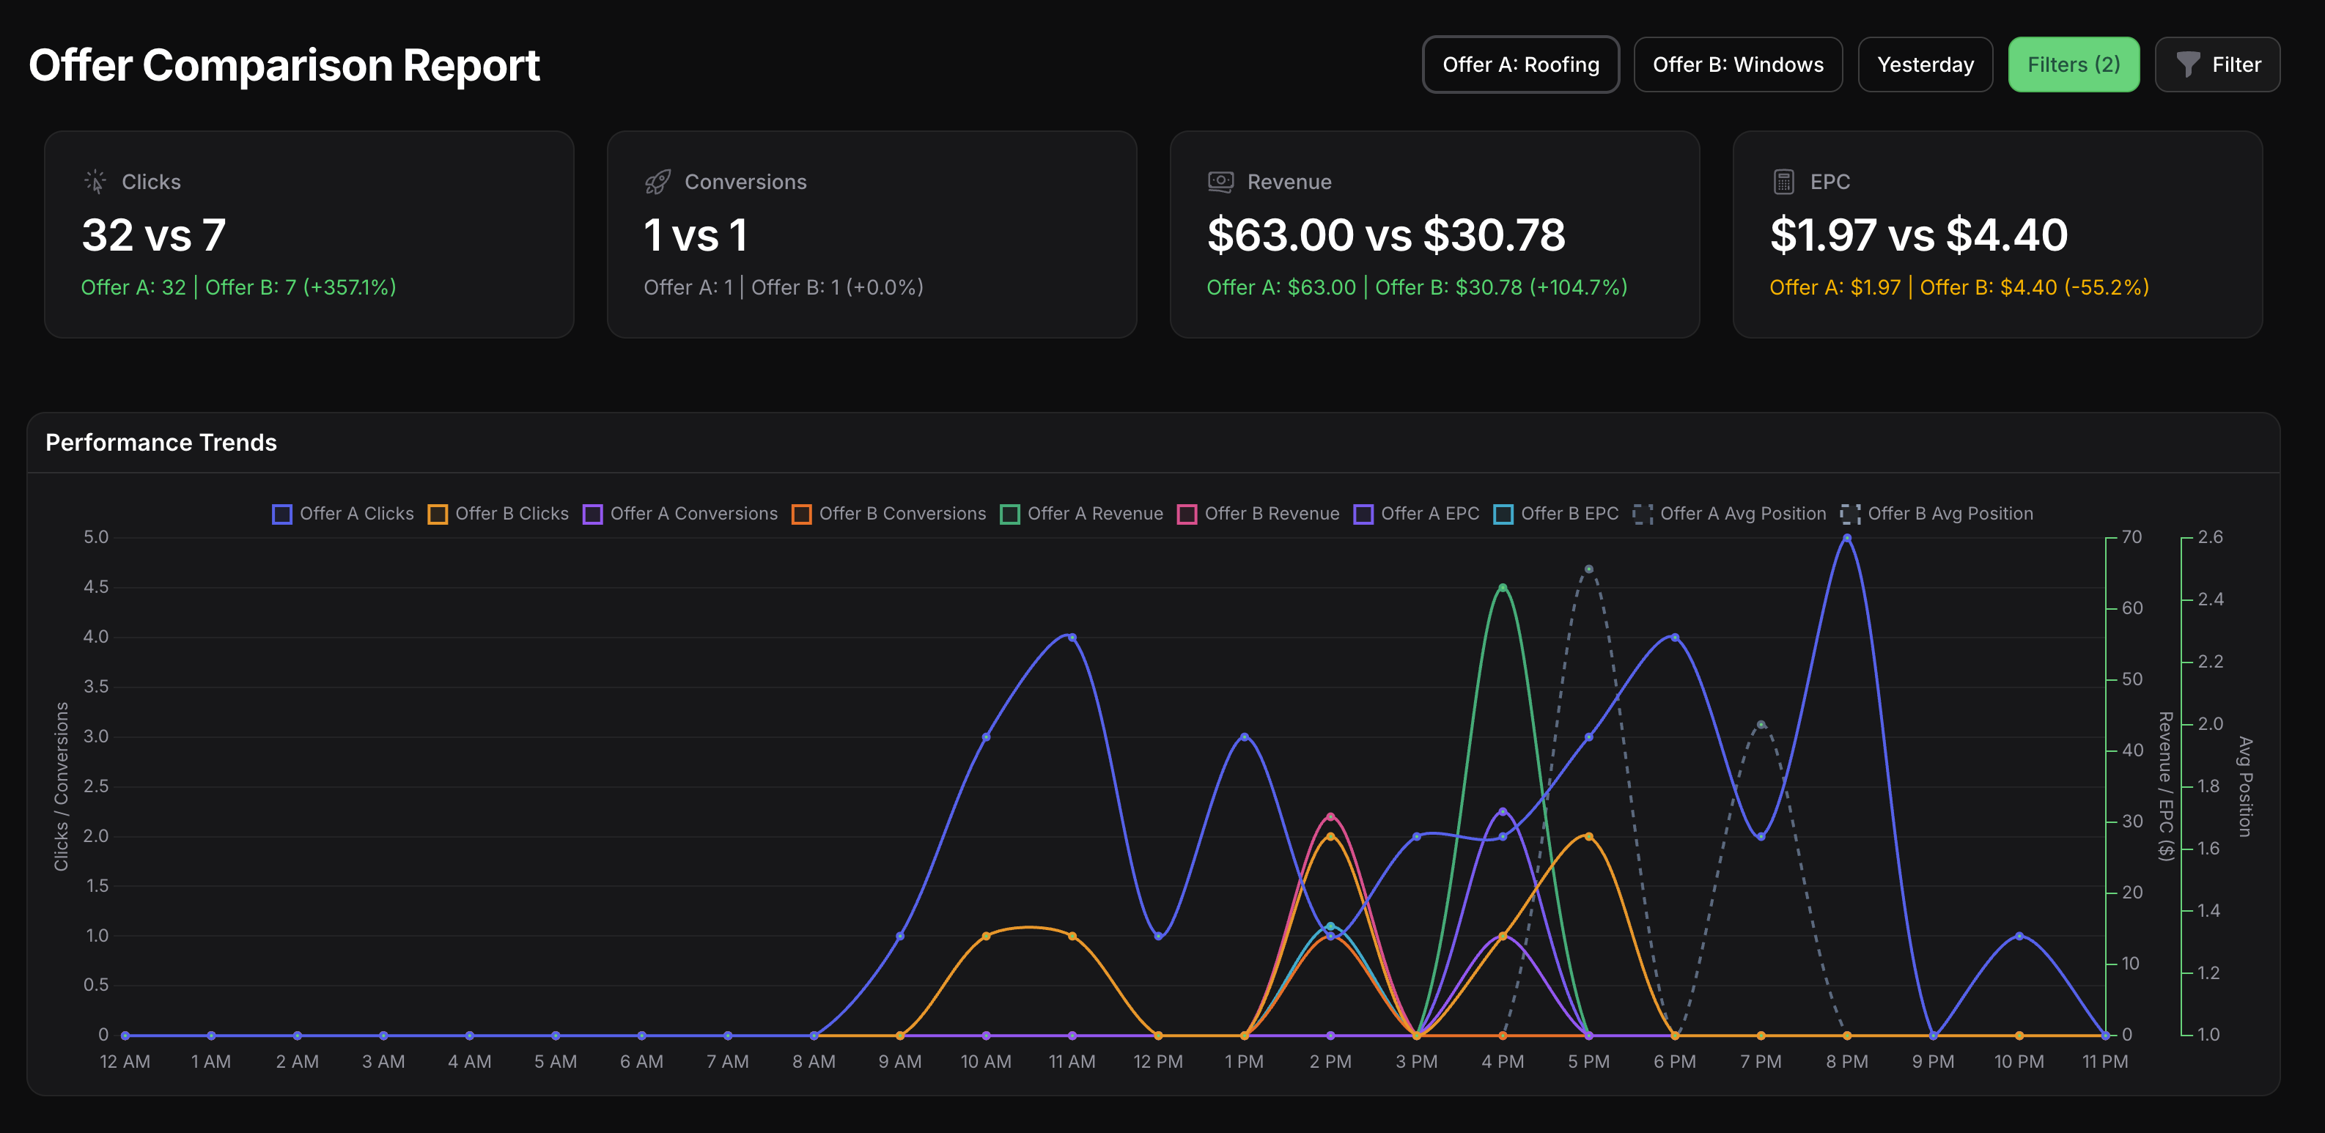Click the green Filters (2) button

tap(2073, 64)
